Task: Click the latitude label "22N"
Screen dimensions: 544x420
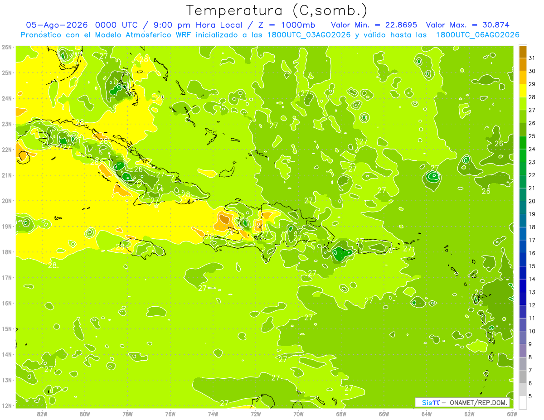Action: pyautogui.click(x=7, y=150)
